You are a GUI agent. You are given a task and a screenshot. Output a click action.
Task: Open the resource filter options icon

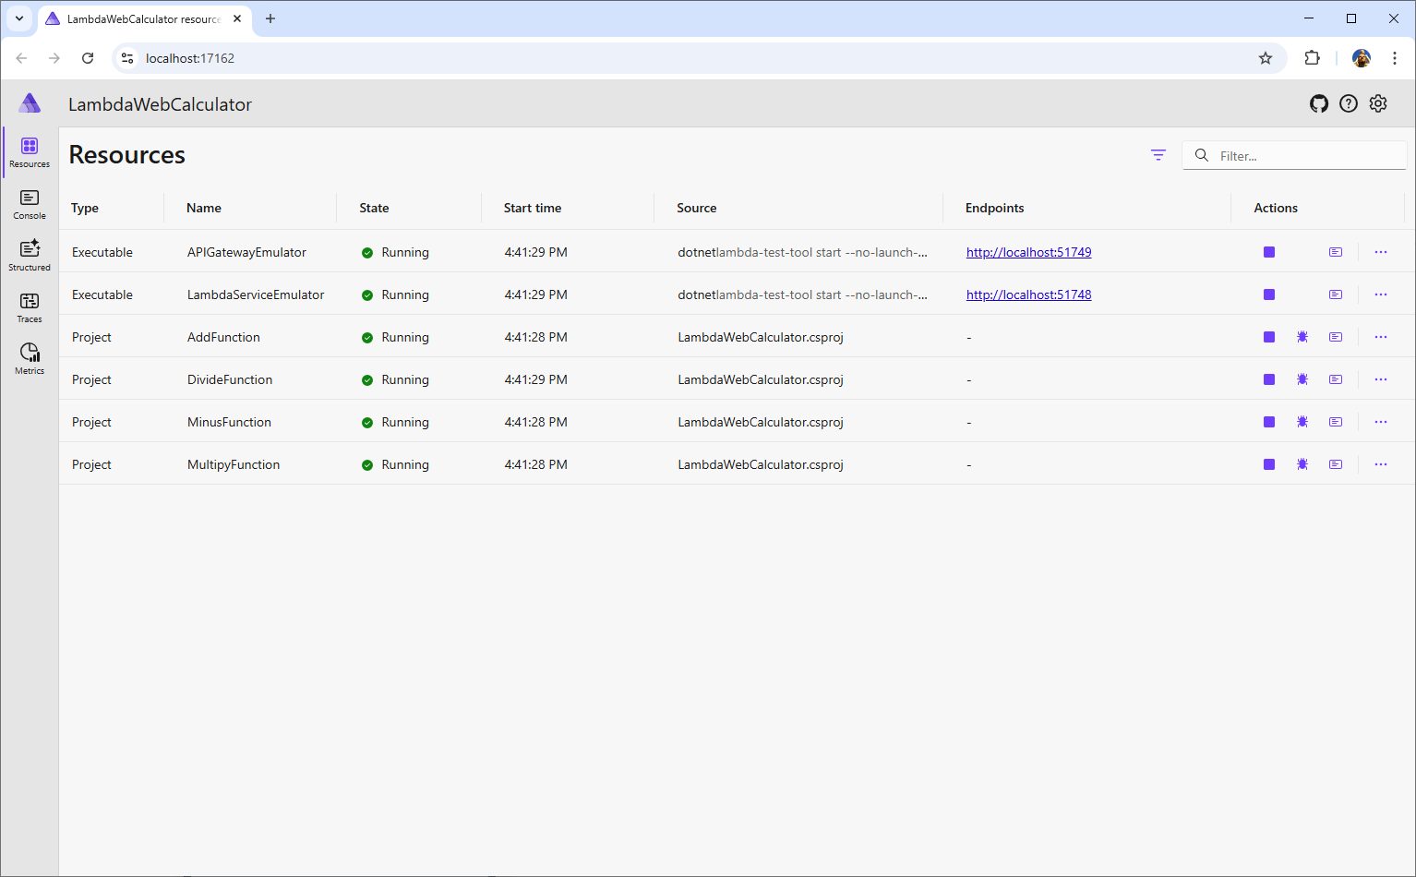[x=1158, y=155]
